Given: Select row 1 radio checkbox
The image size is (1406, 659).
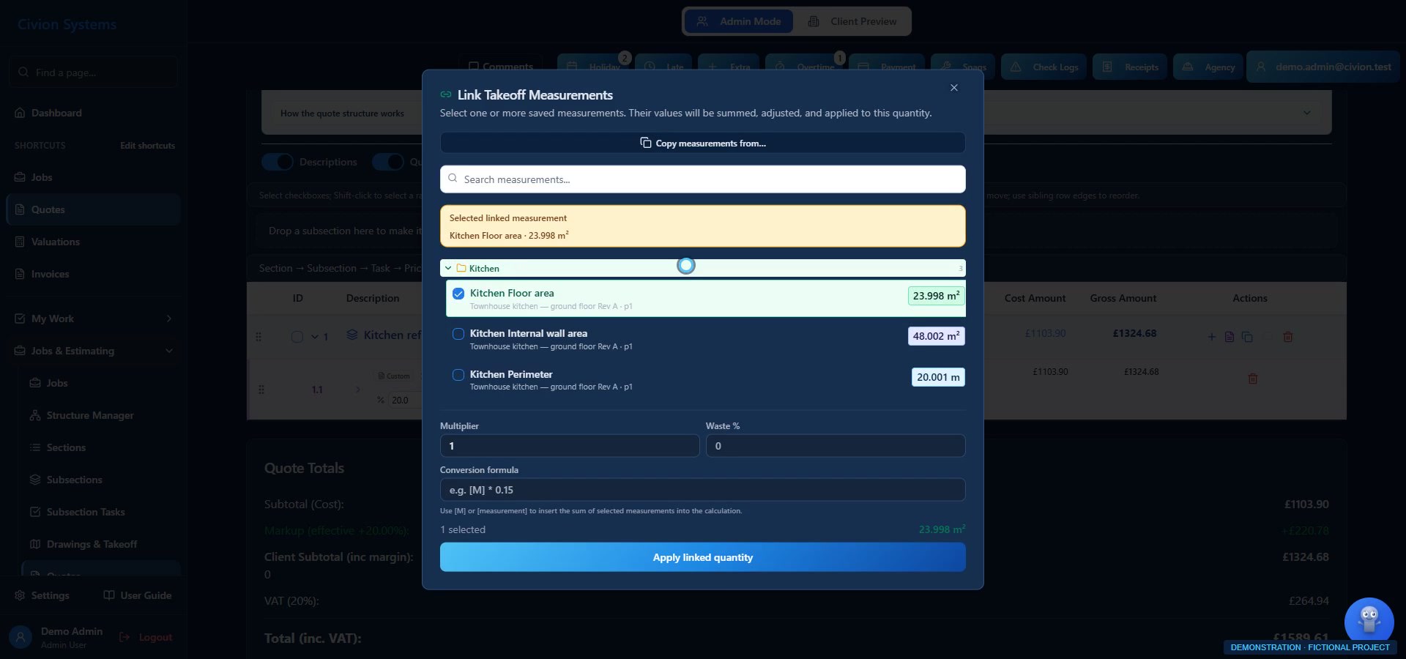Looking at the screenshot, I should point(297,337).
